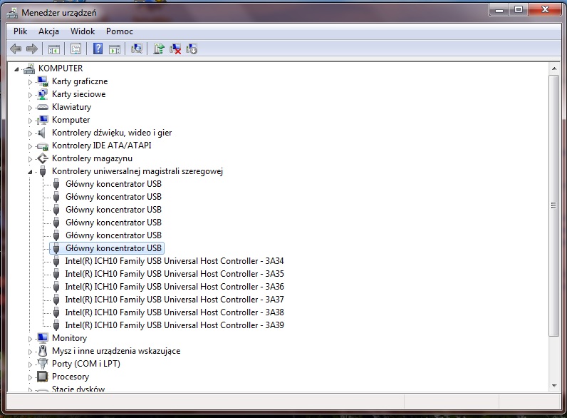Click the Menedżer urządzeń title bar icon
The height and width of the screenshot is (418, 567).
13,13
